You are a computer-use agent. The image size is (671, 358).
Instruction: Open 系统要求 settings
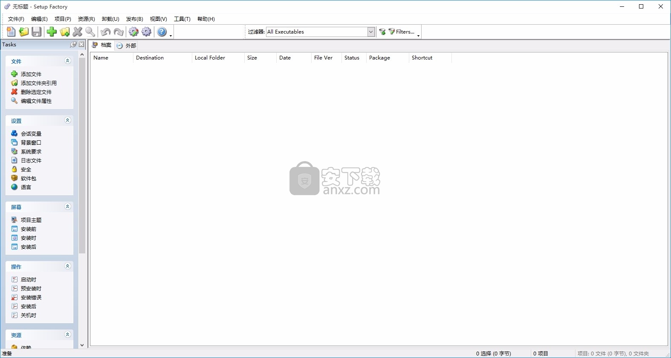point(31,151)
